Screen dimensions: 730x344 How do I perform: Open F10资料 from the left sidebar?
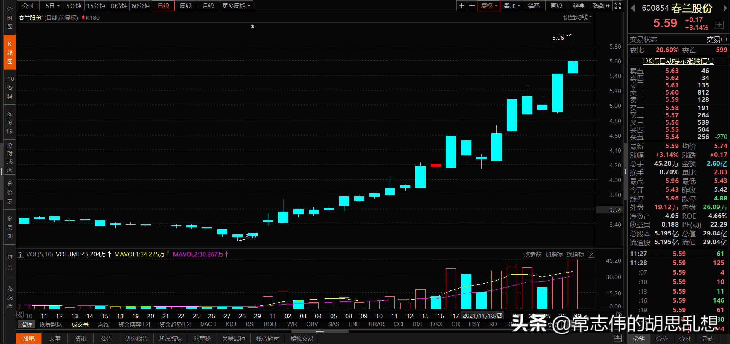[x=9, y=87]
